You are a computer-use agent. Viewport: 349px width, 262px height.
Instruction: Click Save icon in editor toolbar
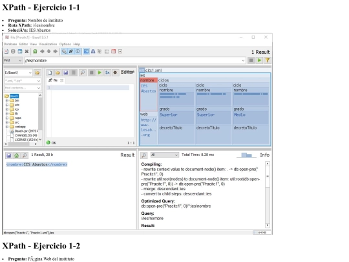66,72
